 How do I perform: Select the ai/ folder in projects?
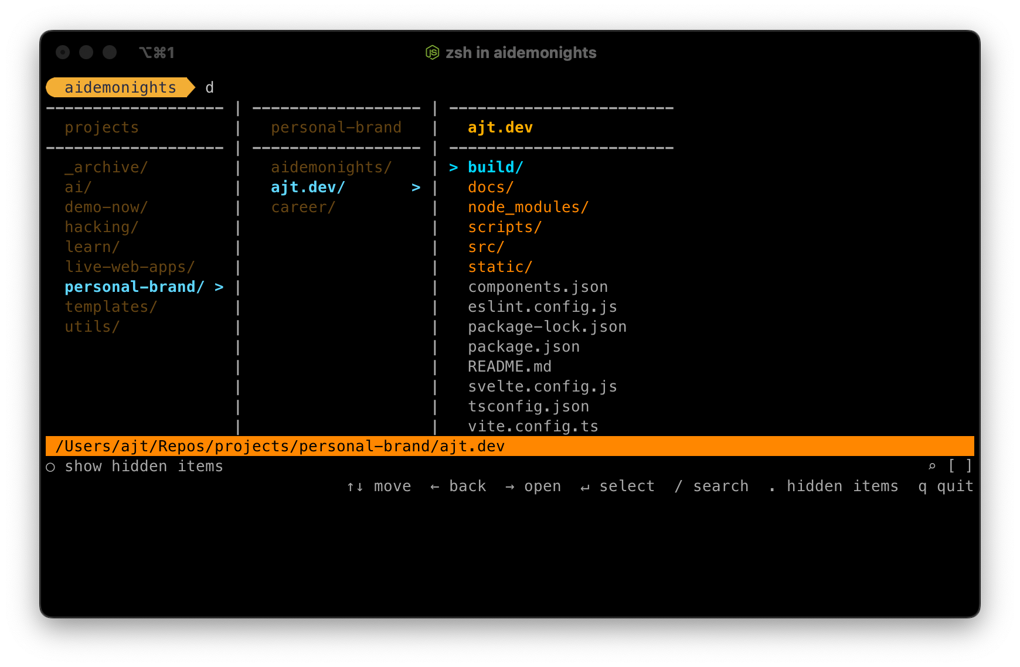pyautogui.click(x=78, y=188)
